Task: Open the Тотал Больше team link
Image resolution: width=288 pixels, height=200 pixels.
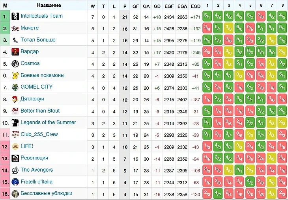Action: 38,40
